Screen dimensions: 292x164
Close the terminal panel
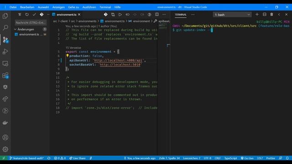pyautogui.click(x=287, y=15)
